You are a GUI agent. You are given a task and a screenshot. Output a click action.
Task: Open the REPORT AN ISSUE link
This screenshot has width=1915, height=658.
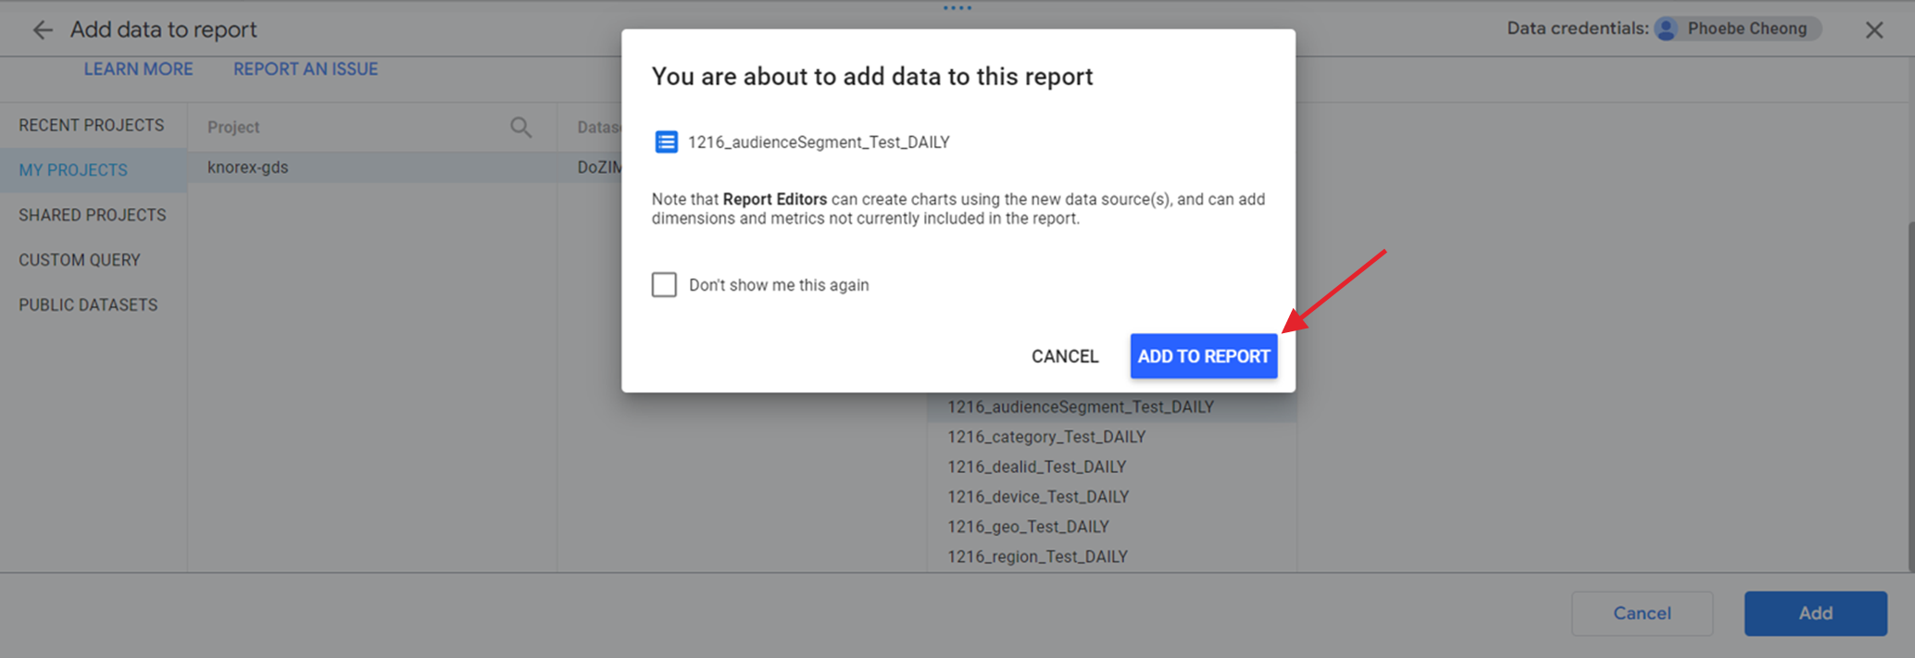coord(305,69)
